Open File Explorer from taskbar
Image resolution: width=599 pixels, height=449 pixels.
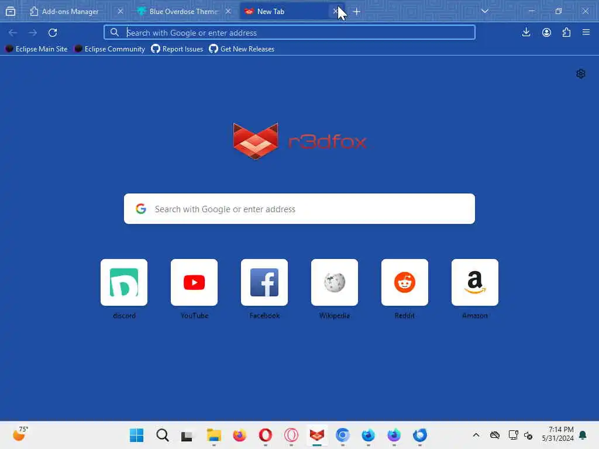click(214, 435)
